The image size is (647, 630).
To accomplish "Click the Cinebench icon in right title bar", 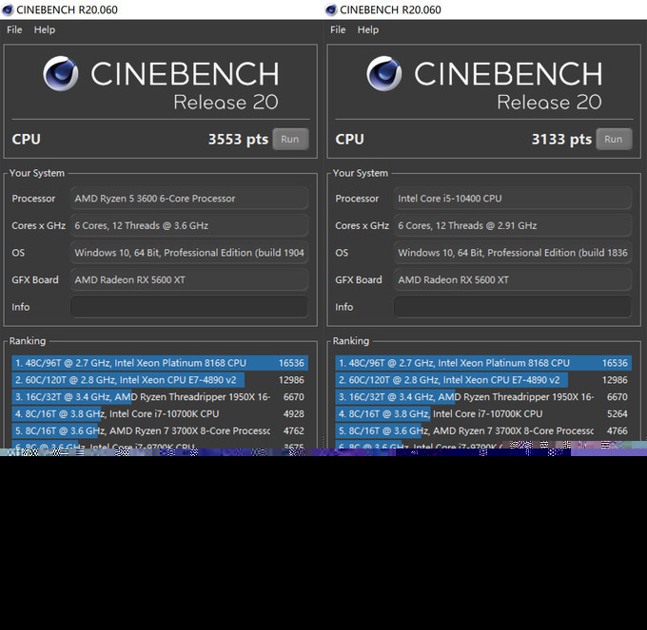I will [331, 10].
